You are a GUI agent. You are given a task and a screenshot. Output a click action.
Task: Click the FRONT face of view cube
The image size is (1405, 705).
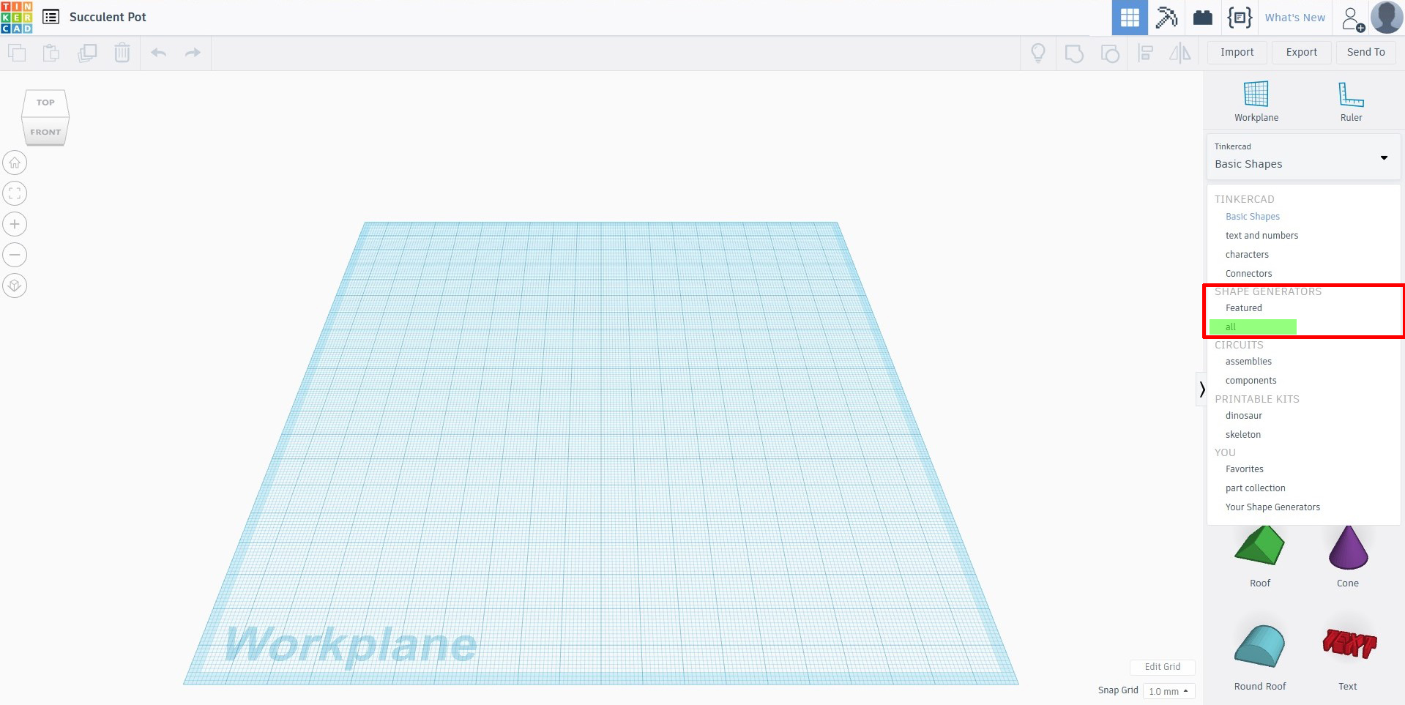pos(45,132)
